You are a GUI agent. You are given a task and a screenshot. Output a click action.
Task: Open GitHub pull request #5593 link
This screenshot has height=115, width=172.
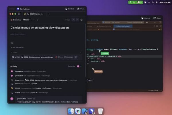coord(32,57)
